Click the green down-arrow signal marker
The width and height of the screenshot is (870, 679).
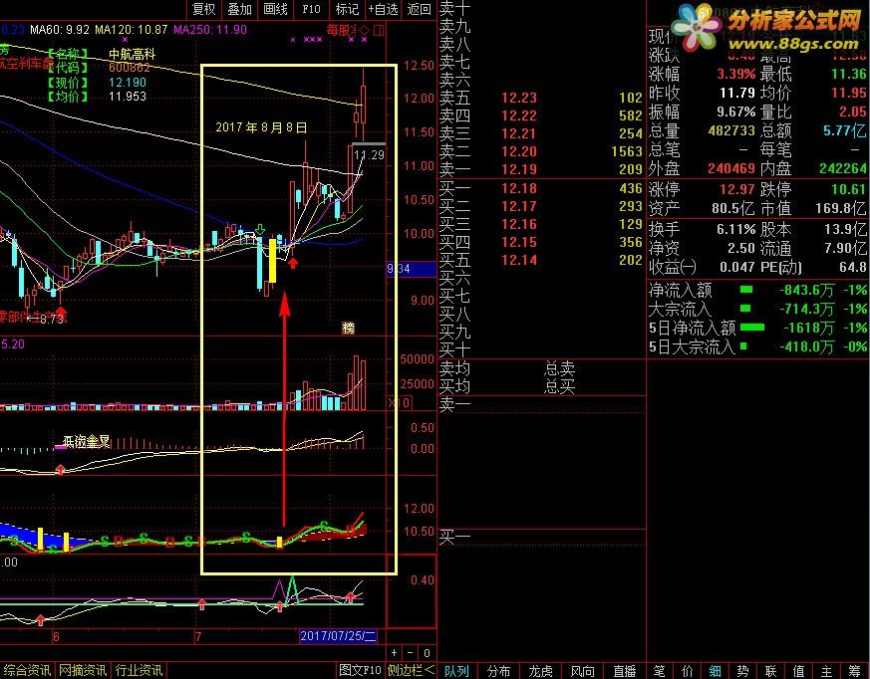click(260, 229)
